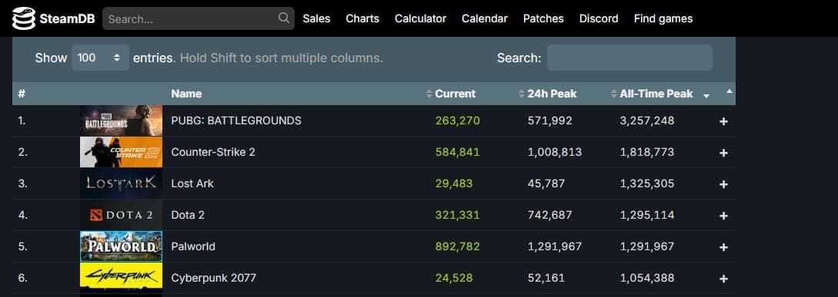
Task: Focus the top SteamDB search field
Action: (x=199, y=18)
